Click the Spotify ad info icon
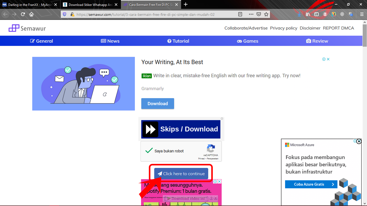Screen dimensions: 367x206 click(x=215, y=182)
